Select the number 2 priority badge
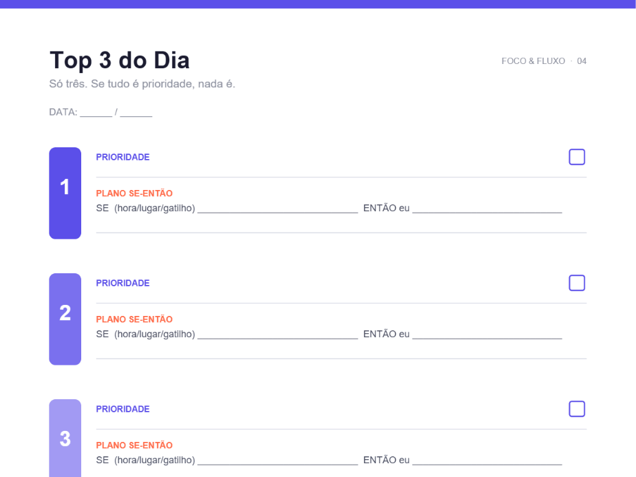Viewport: 636px width, 477px height. (65, 319)
